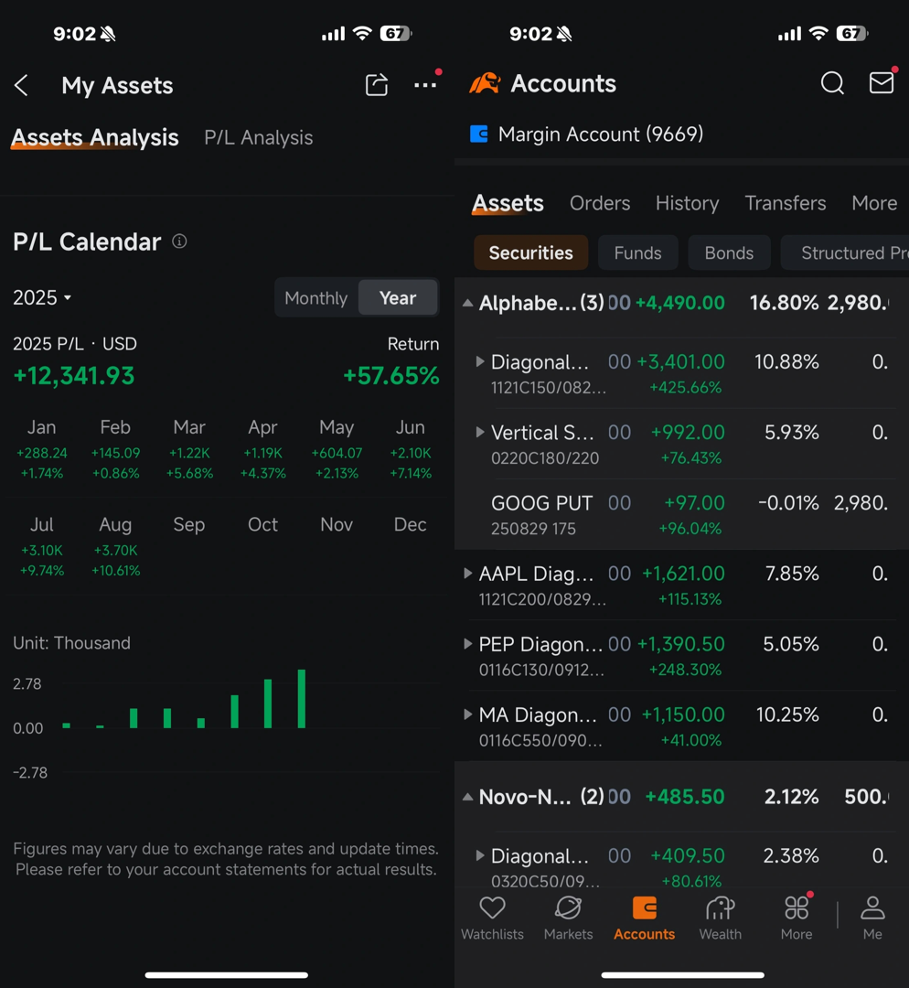This screenshot has height=988, width=909.
Task: Tap the May +604.07 calendar cell
Action: (337, 450)
